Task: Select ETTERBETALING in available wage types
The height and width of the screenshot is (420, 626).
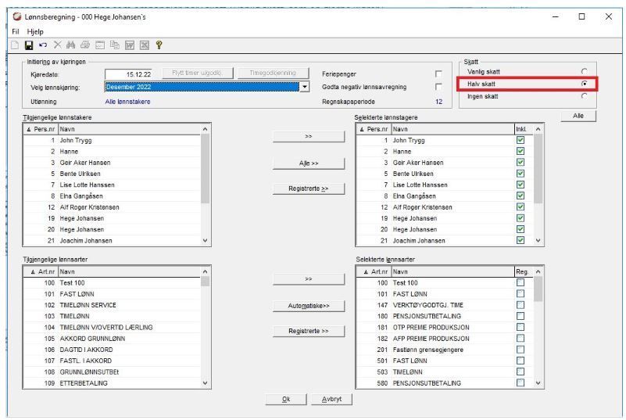Action: point(113,382)
